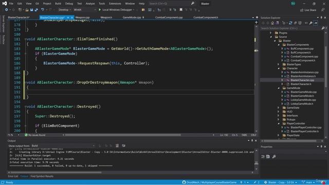The width and height of the screenshot is (329, 185).
Task: Click Solution Explorer View Code icon
Action: 306,23
